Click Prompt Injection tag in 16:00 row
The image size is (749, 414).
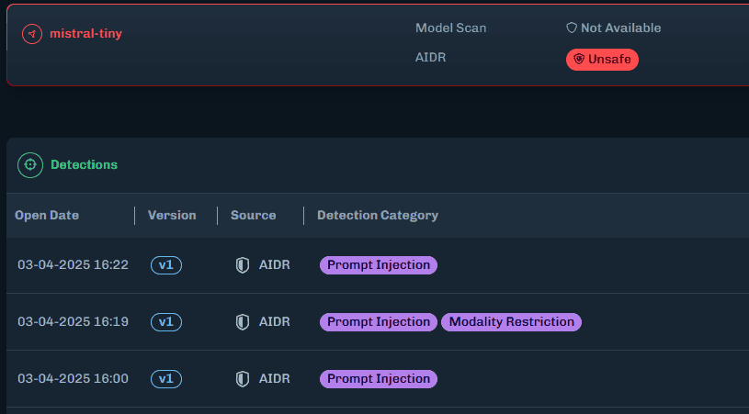point(379,379)
